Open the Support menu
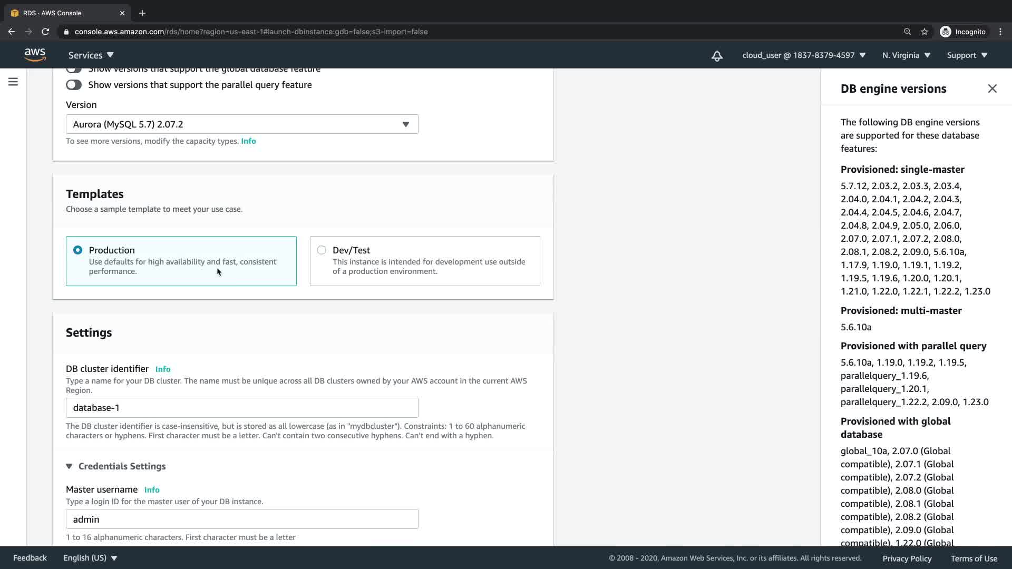1012x569 pixels. pos(967,55)
